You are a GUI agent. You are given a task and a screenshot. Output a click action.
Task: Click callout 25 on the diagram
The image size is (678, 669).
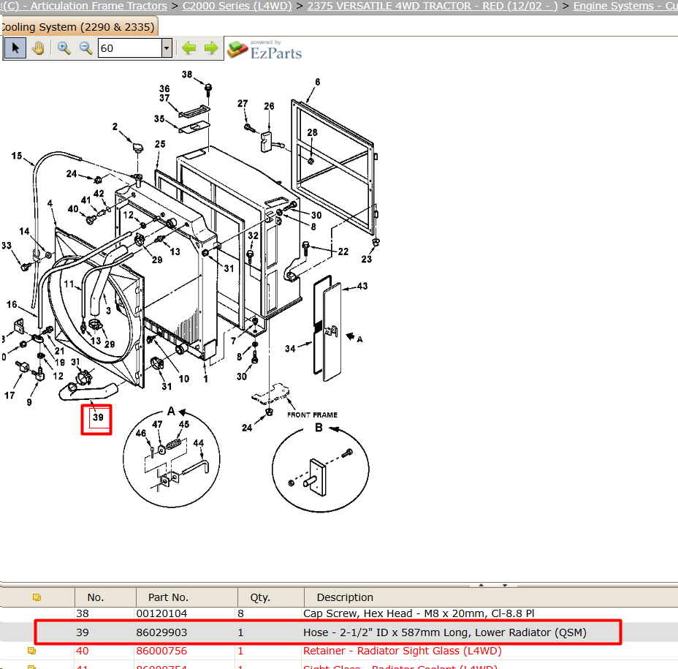[161, 144]
